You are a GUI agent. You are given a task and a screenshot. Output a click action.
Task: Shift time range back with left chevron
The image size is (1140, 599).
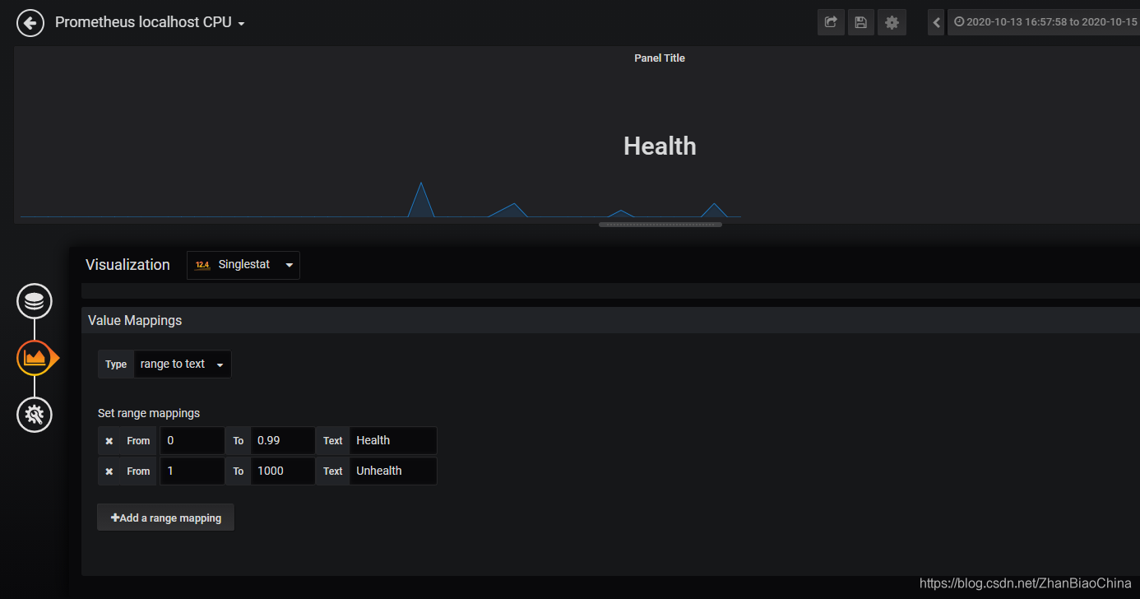coord(936,22)
